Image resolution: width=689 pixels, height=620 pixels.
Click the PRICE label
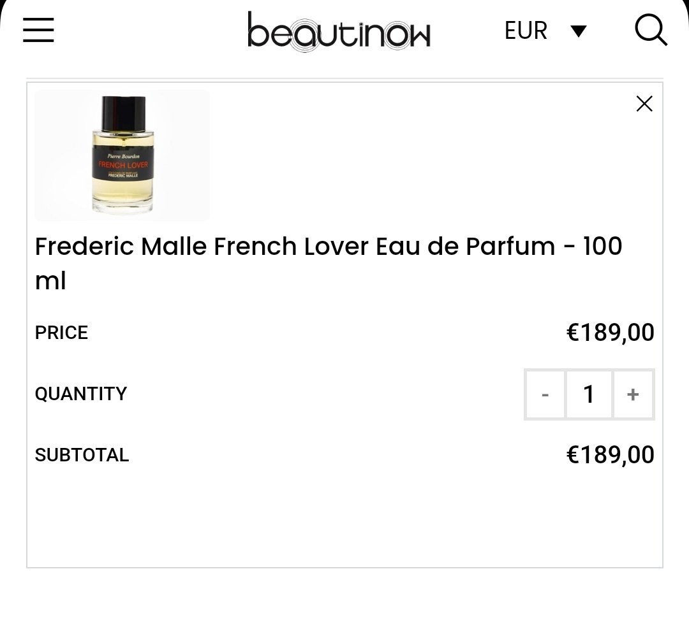pyautogui.click(x=61, y=333)
